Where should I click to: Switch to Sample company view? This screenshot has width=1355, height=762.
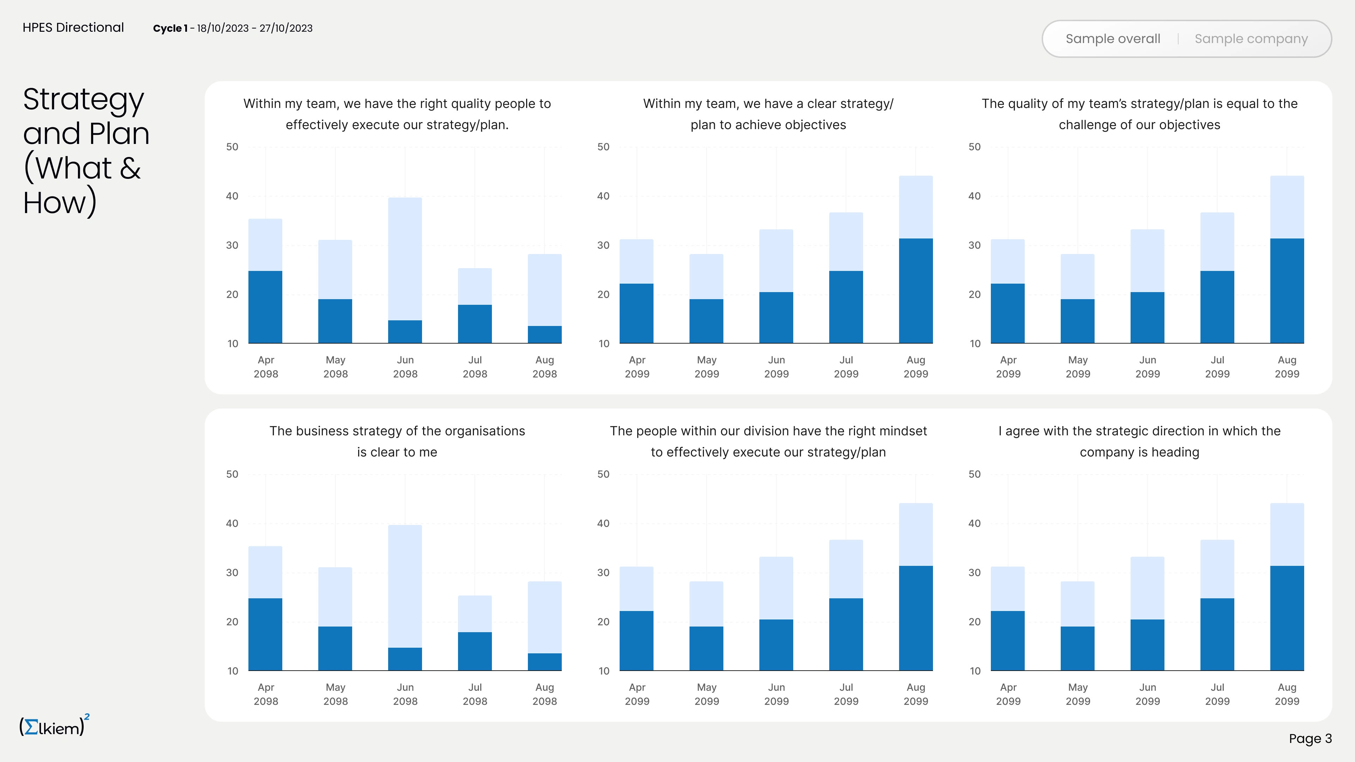(x=1251, y=39)
